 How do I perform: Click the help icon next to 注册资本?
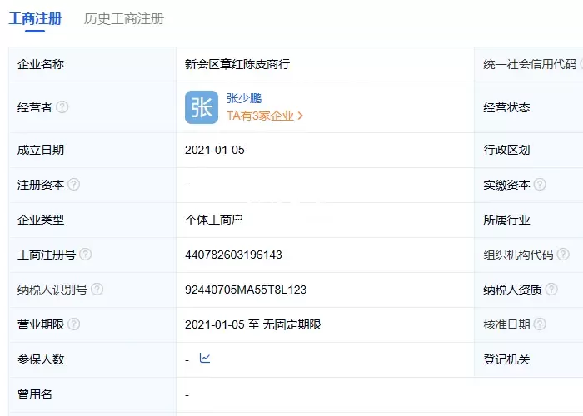pyautogui.click(x=74, y=185)
